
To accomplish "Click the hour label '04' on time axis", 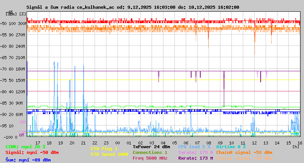I will pos(163,143).
